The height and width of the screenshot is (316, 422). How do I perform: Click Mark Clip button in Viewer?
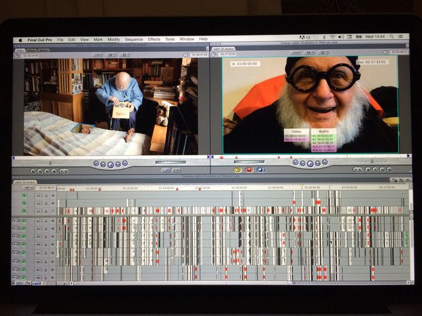click(x=40, y=171)
